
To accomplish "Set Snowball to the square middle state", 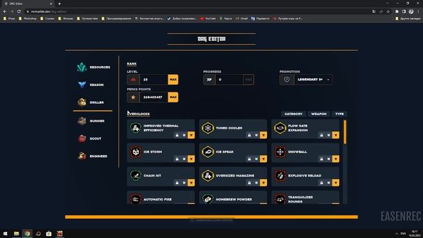I will pyautogui.click(x=328, y=159).
